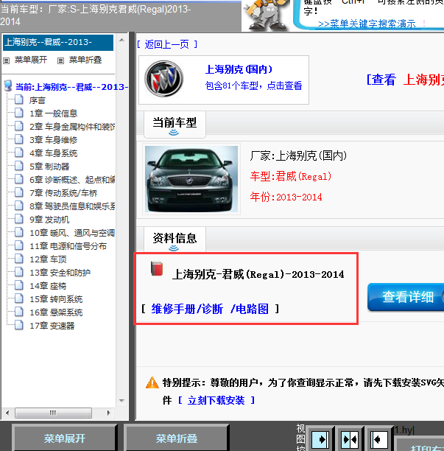444x451 pixels.
Task: Click the computer icon at the tree root
Action: (8, 85)
